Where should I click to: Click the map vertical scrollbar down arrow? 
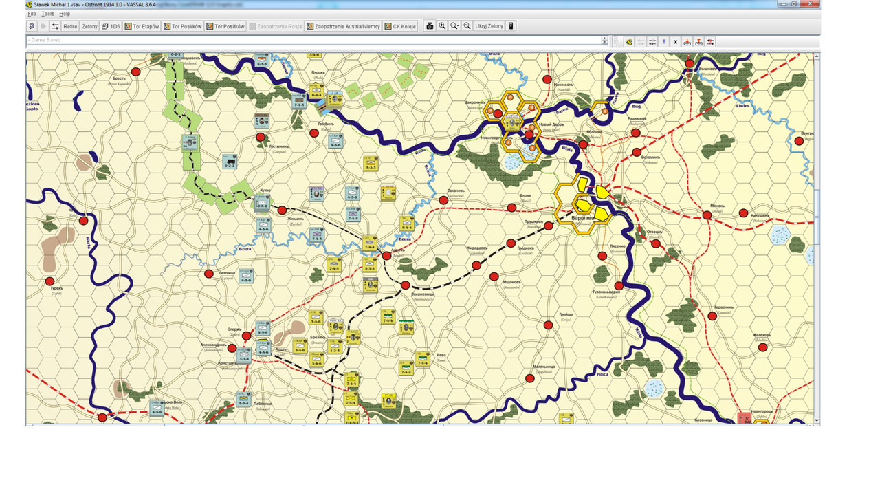coord(817,420)
